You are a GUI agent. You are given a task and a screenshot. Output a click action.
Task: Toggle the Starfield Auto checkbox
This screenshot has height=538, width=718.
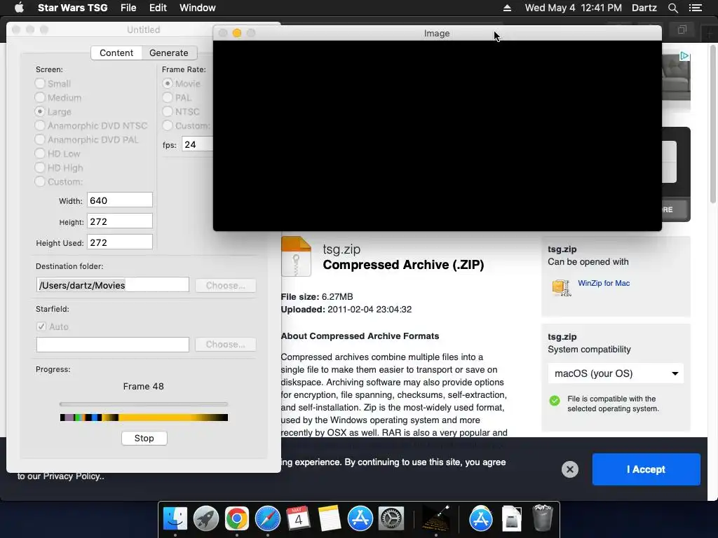tap(41, 326)
